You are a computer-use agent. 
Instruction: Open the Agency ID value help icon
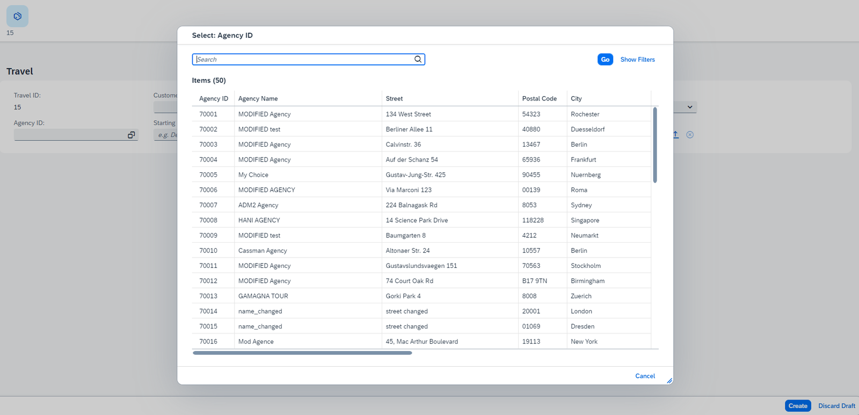pos(131,135)
